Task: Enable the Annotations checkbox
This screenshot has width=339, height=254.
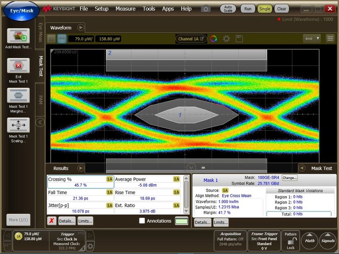Action: point(142,221)
